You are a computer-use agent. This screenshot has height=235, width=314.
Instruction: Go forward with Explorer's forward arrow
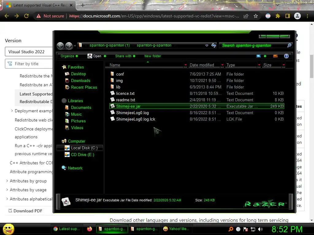coord(69,46)
